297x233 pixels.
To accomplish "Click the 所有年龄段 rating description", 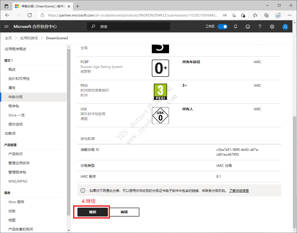I will (x=191, y=62).
